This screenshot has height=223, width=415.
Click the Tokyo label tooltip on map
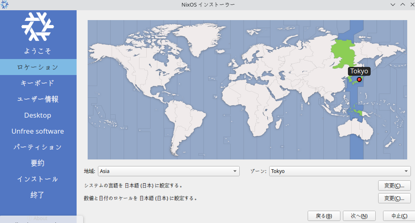coord(359,71)
